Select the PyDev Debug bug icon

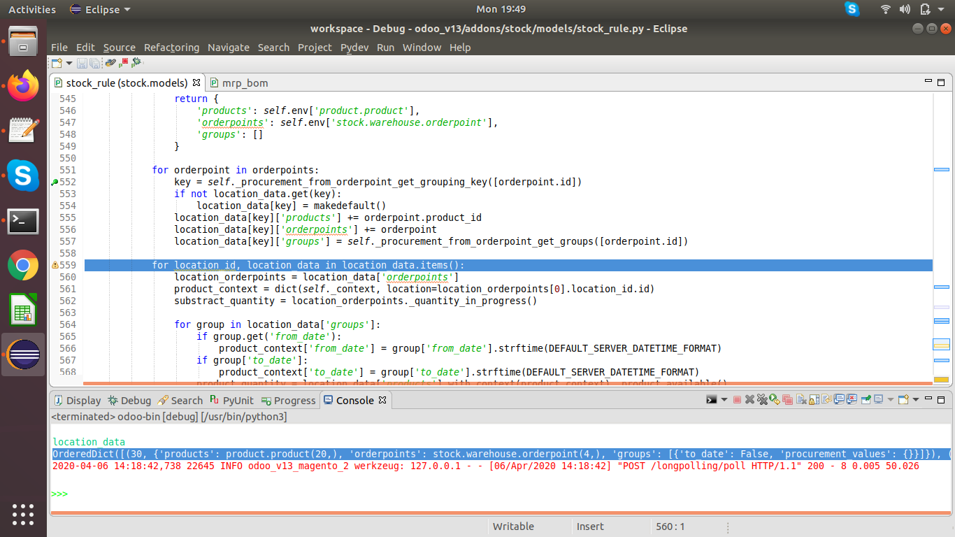click(x=136, y=62)
